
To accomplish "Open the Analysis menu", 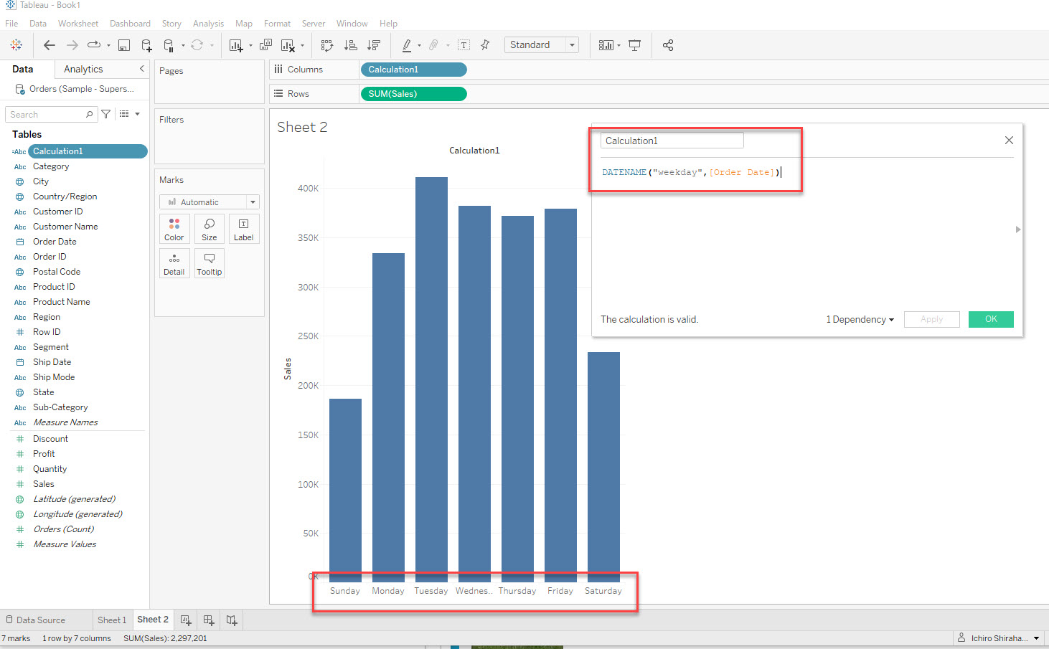I will click(208, 24).
